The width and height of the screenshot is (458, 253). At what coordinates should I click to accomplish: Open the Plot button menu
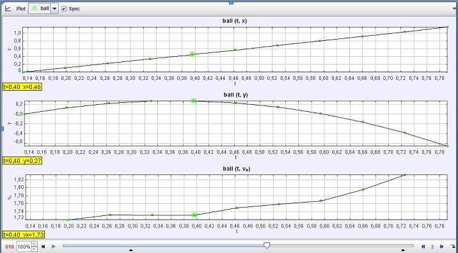click(x=20, y=9)
